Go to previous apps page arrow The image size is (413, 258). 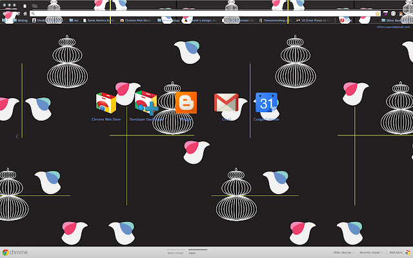click(x=17, y=136)
